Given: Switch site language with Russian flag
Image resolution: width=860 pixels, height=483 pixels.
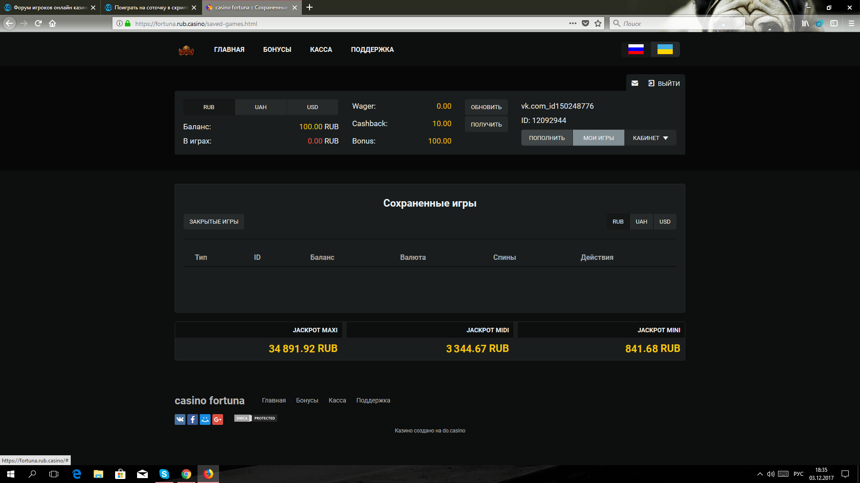Looking at the screenshot, I should coord(636,50).
